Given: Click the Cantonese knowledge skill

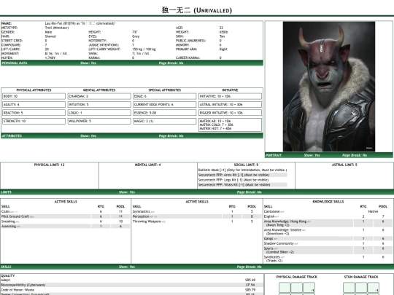Looking at the screenshot, I should 328,211.
